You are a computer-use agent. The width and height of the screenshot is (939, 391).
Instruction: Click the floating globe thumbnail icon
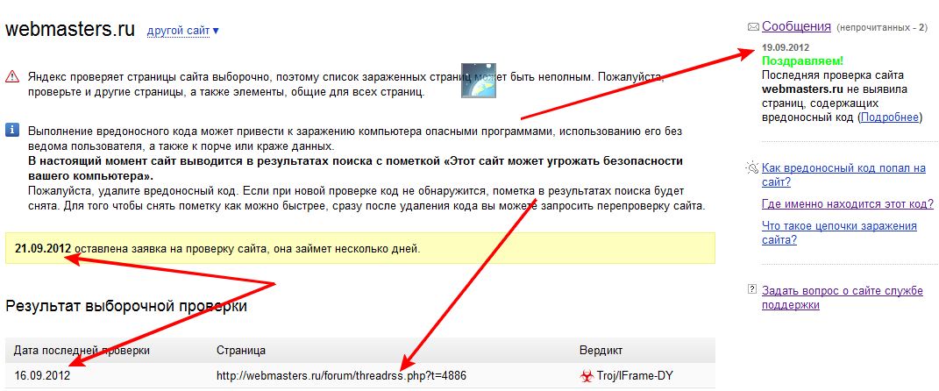tap(478, 80)
